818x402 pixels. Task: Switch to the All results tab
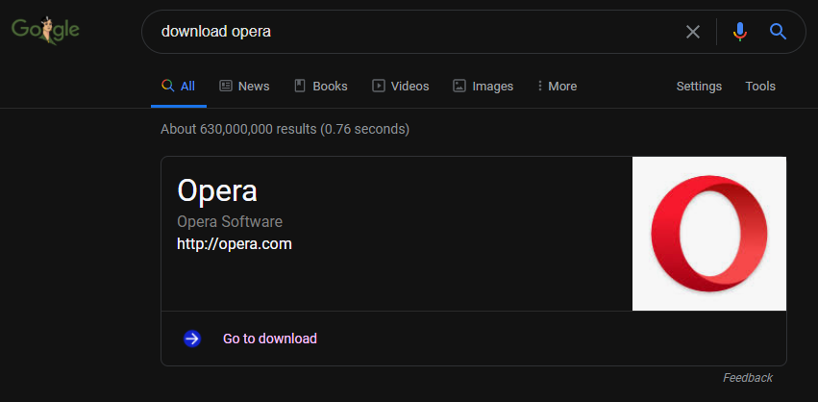(x=179, y=86)
